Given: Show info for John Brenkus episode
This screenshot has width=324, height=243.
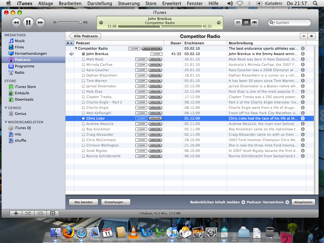Looking at the screenshot, I should (x=303, y=54).
